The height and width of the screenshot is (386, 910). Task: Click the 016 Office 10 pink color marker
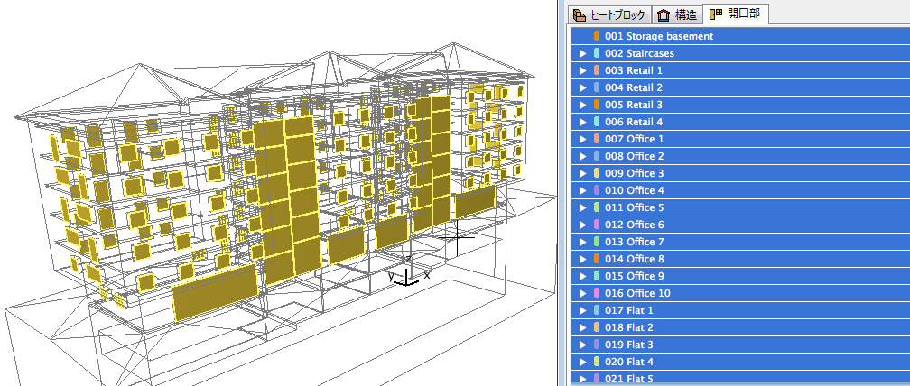click(597, 293)
